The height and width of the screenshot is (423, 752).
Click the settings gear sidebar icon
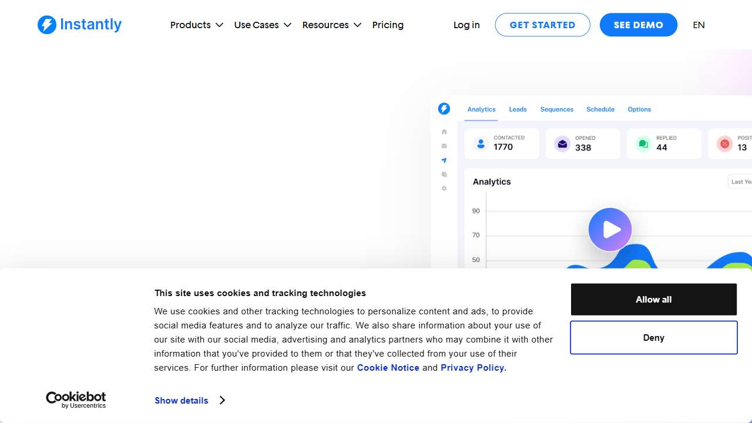(x=444, y=189)
